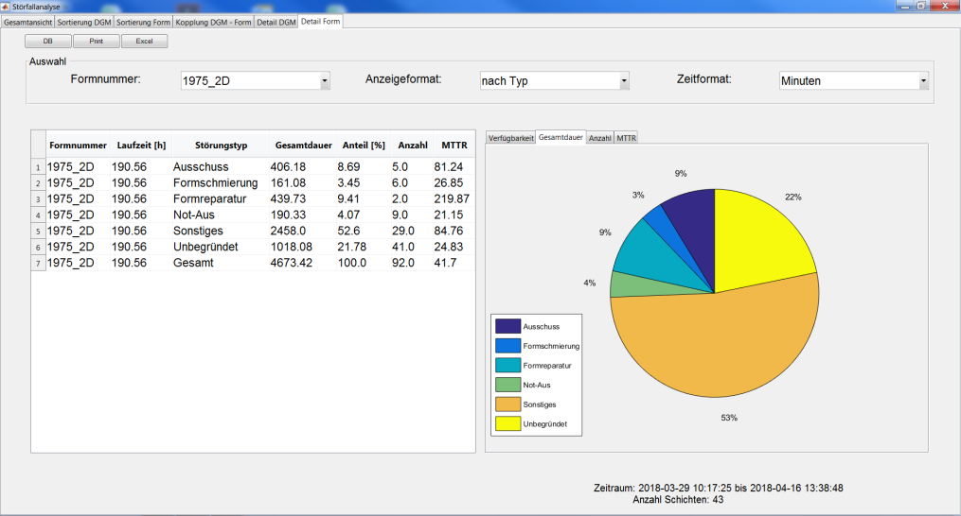Click the Anzahl Schichten: 43 text

678,500
